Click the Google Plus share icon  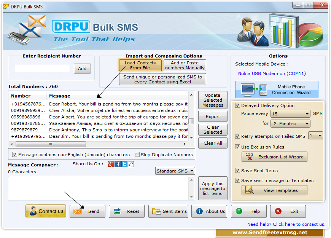coord(111,164)
